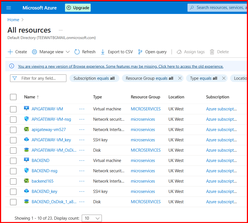Open the Type equals all filter pill
The width and height of the screenshot is (248, 223).
[x=204, y=78]
